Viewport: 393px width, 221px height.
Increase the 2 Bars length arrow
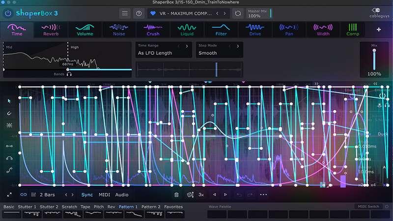coord(72,194)
